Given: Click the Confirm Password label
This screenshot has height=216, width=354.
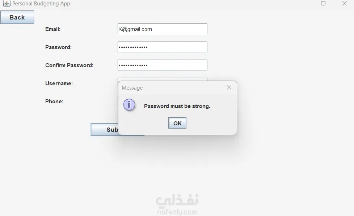Looking at the screenshot, I should click(x=69, y=65).
